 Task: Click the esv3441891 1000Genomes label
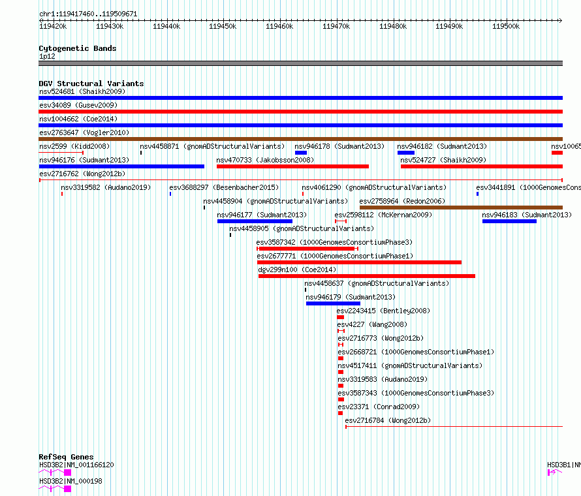[x=528, y=187]
